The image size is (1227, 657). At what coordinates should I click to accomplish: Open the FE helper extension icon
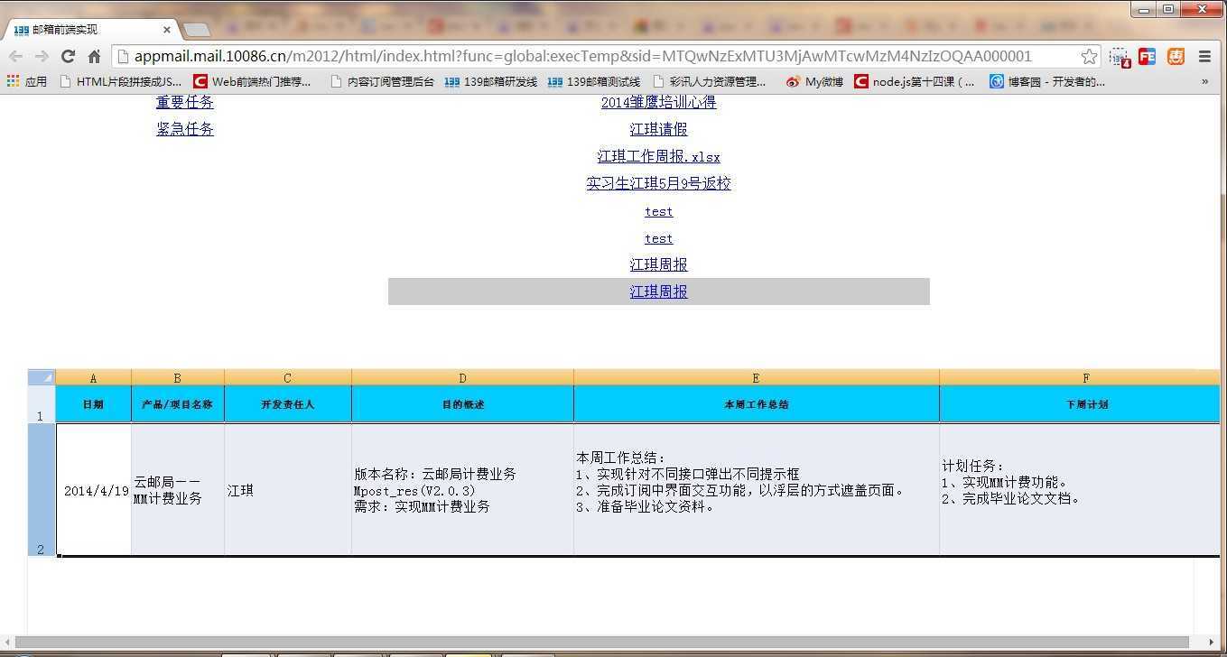1148,56
